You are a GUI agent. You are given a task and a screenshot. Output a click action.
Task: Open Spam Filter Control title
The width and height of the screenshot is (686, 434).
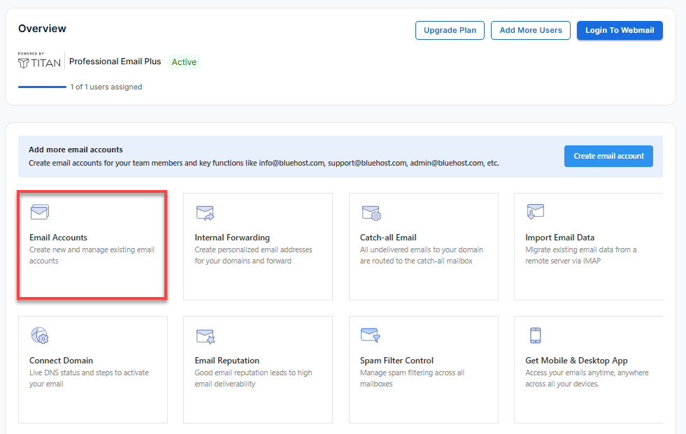tap(396, 361)
